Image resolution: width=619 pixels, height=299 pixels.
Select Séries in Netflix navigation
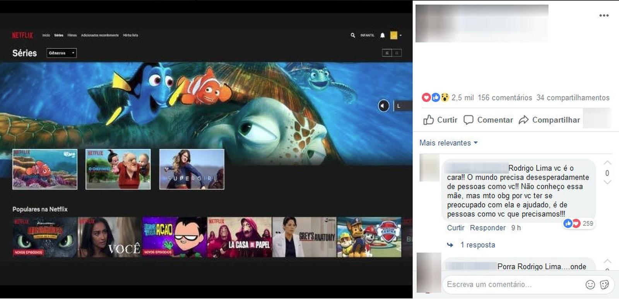tap(59, 35)
